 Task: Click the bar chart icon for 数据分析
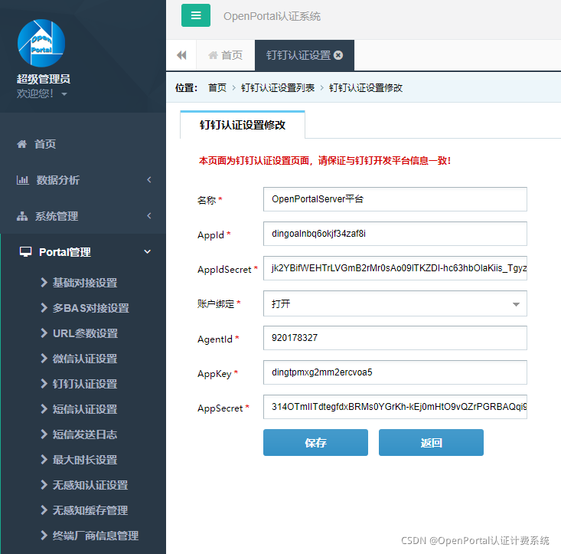[x=22, y=180]
